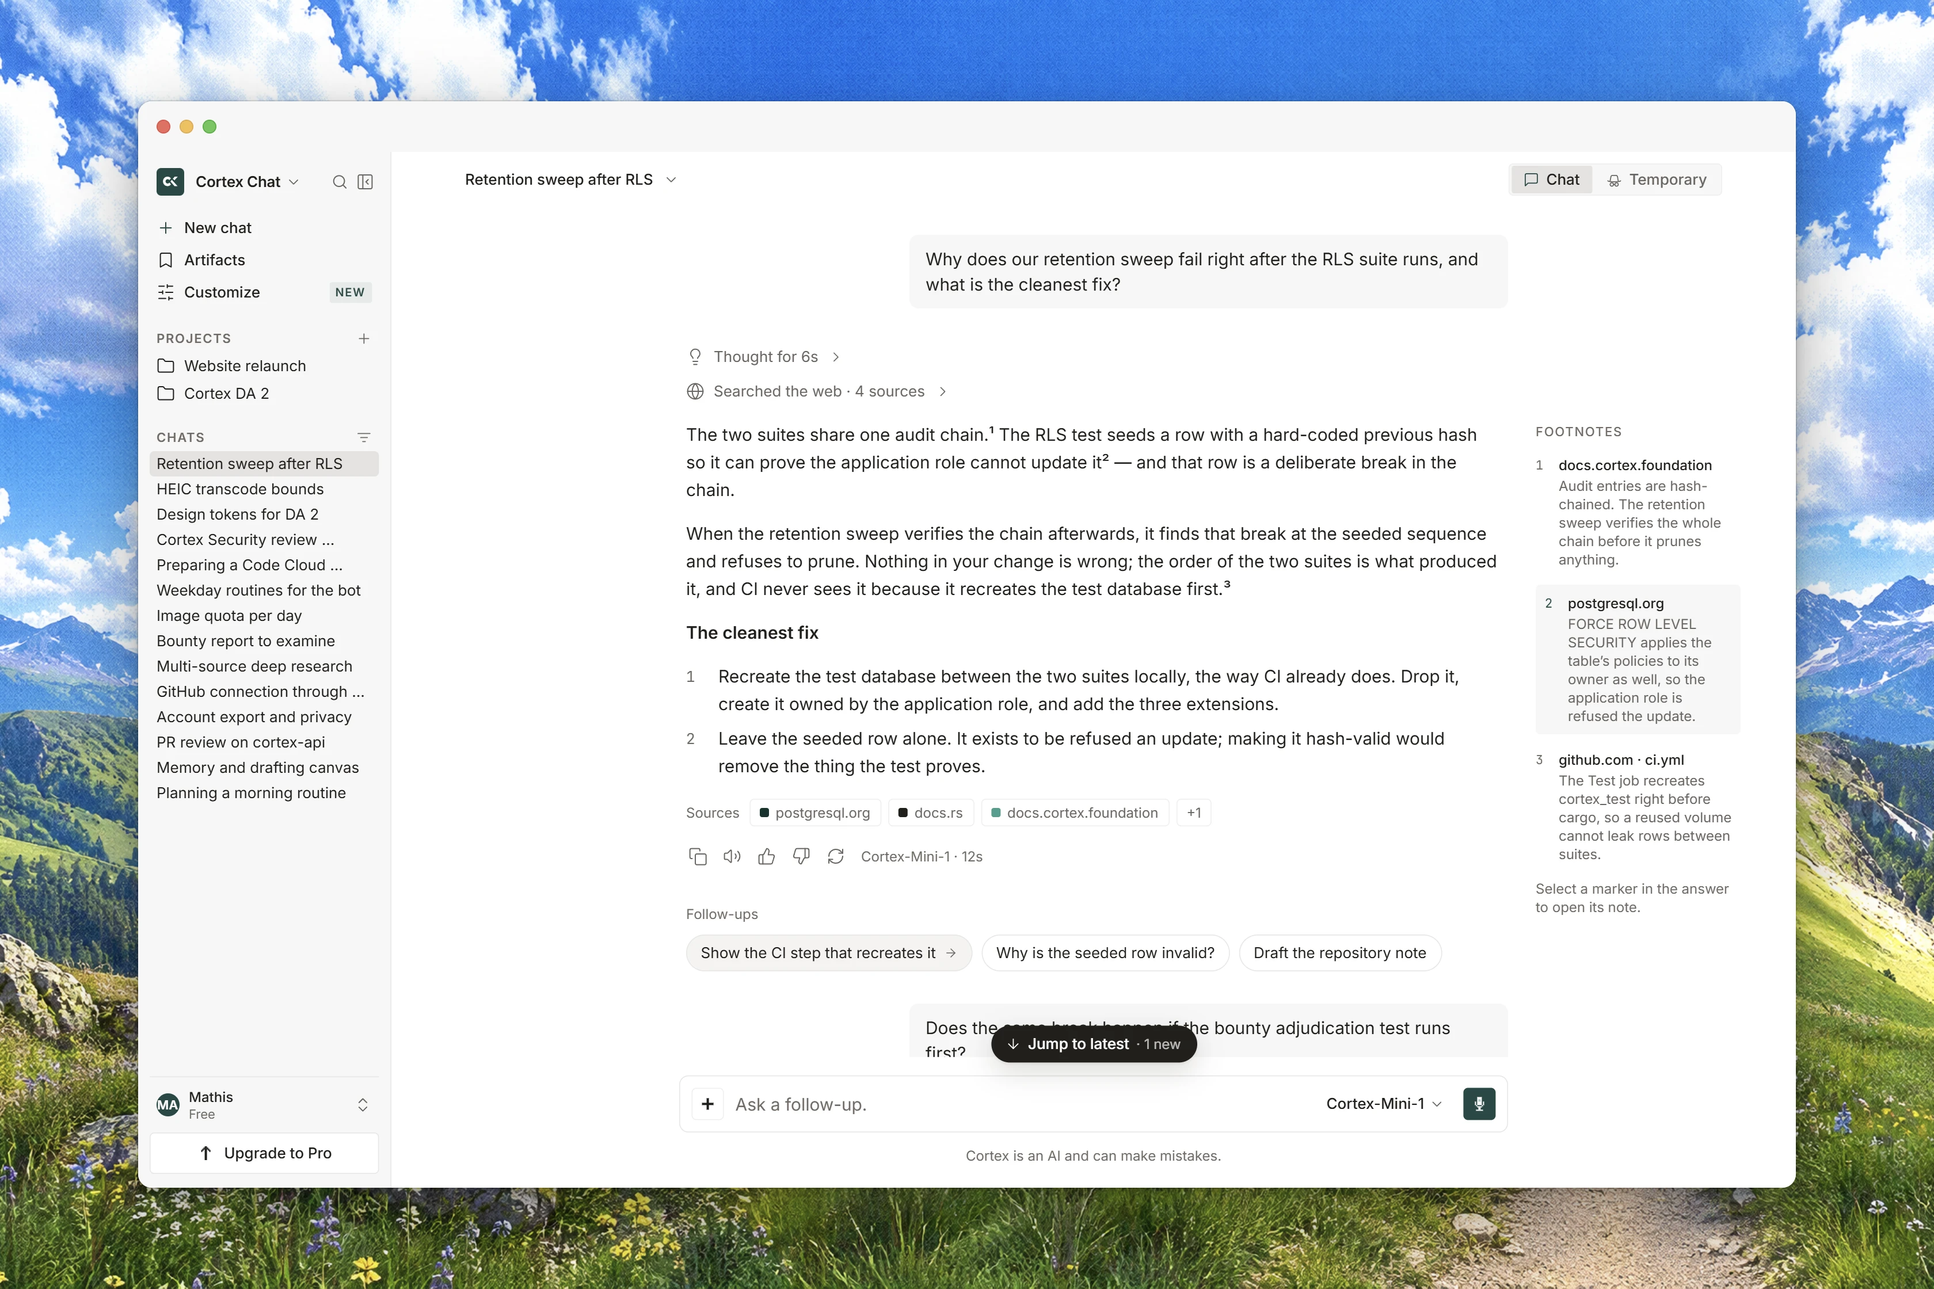1934x1289 pixels.
Task: Open the docs.rs source chip
Action: click(931, 813)
